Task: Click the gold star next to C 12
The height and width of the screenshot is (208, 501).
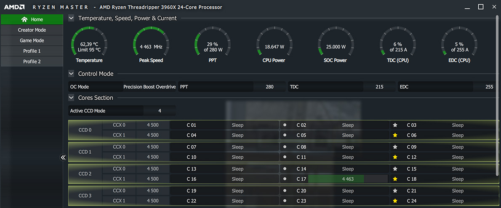Action: [395, 157]
